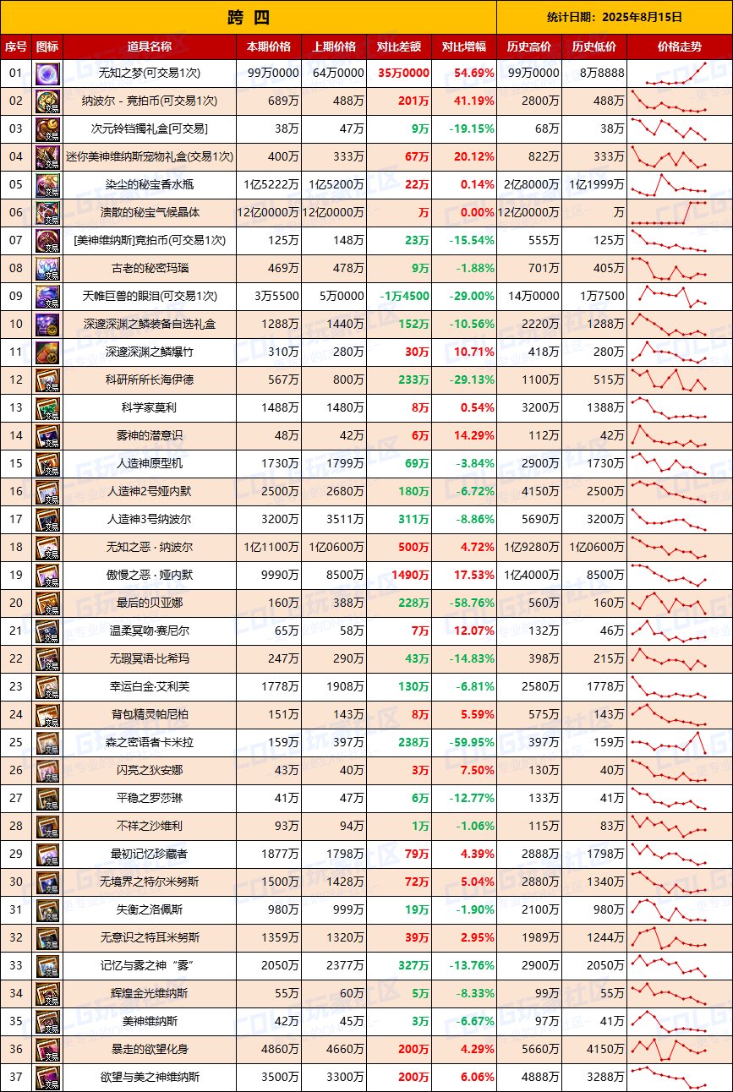Click the 历史低价 column header
The width and height of the screenshot is (733, 1092).
[x=594, y=47]
